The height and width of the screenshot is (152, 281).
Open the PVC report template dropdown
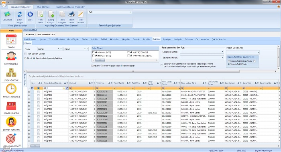coord(130,12)
